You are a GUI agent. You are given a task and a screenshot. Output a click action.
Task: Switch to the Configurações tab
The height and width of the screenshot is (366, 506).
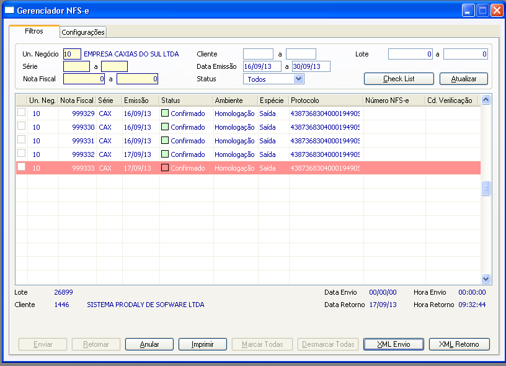(x=83, y=32)
